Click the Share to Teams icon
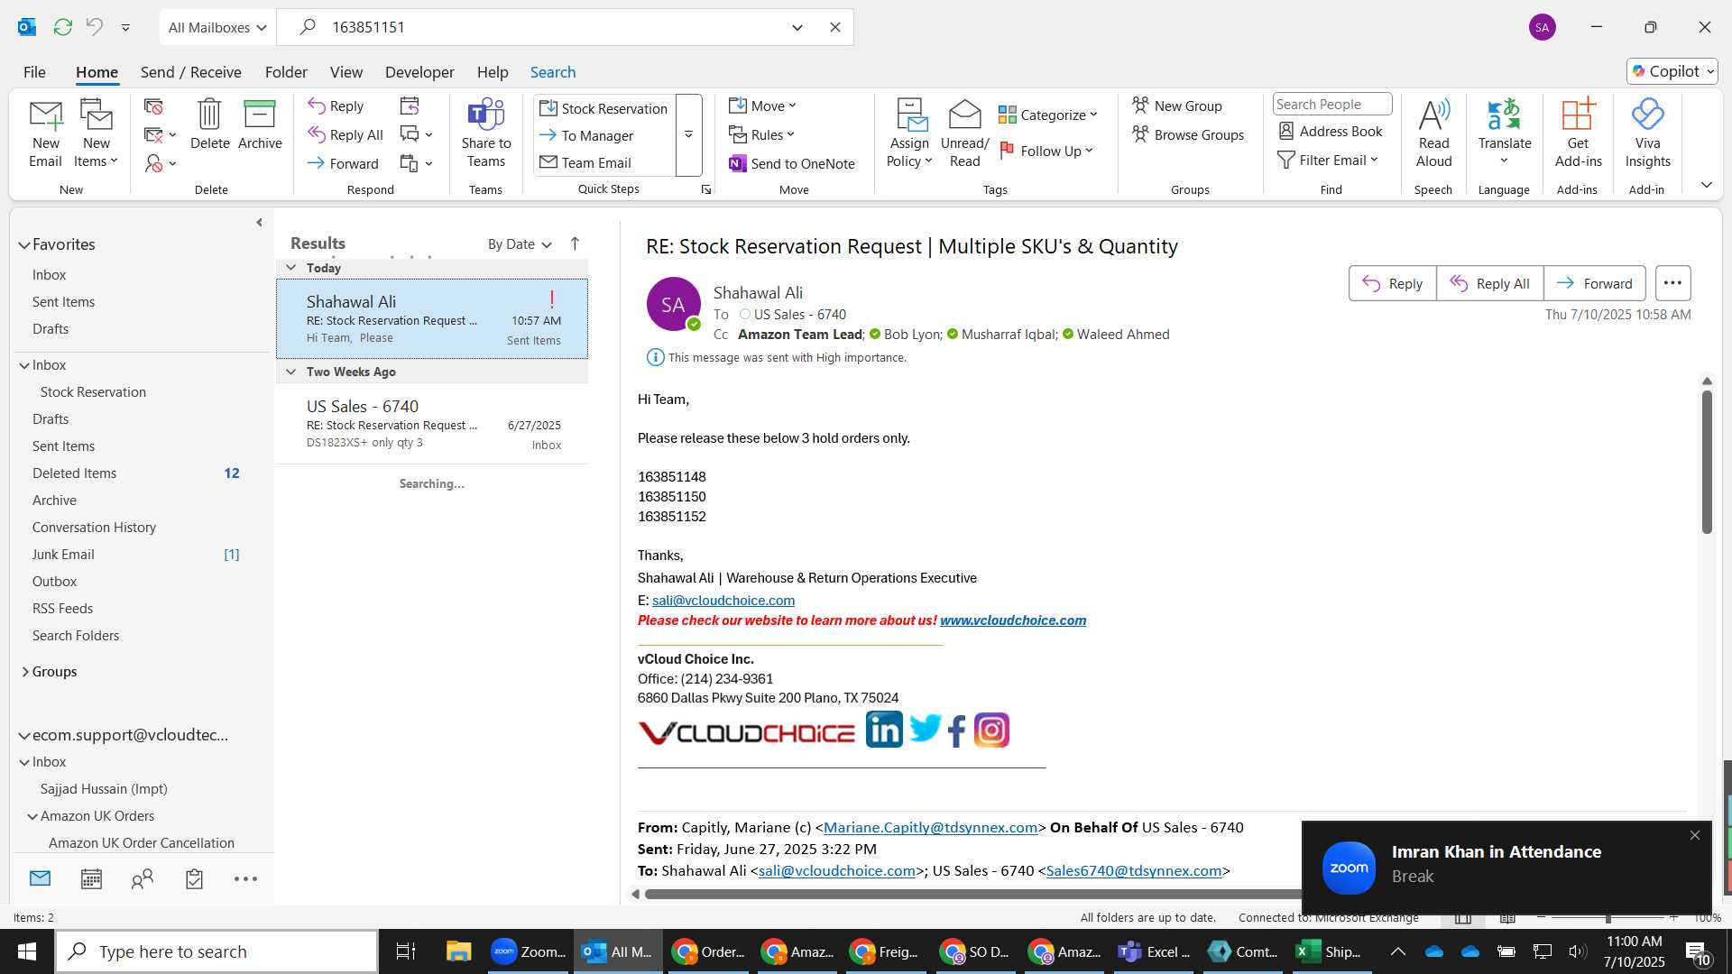 tap(486, 115)
